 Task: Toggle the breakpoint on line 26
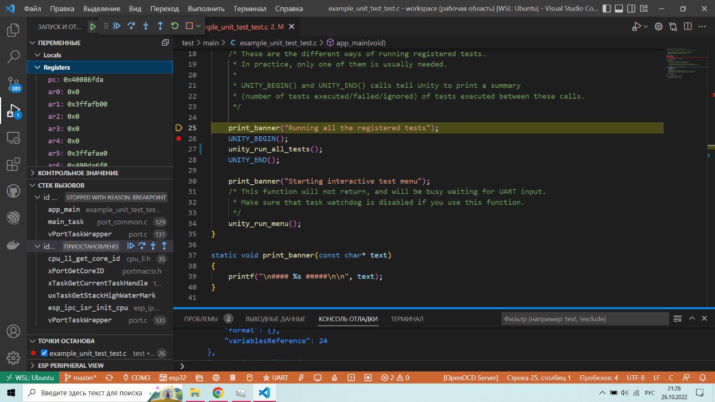point(179,138)
